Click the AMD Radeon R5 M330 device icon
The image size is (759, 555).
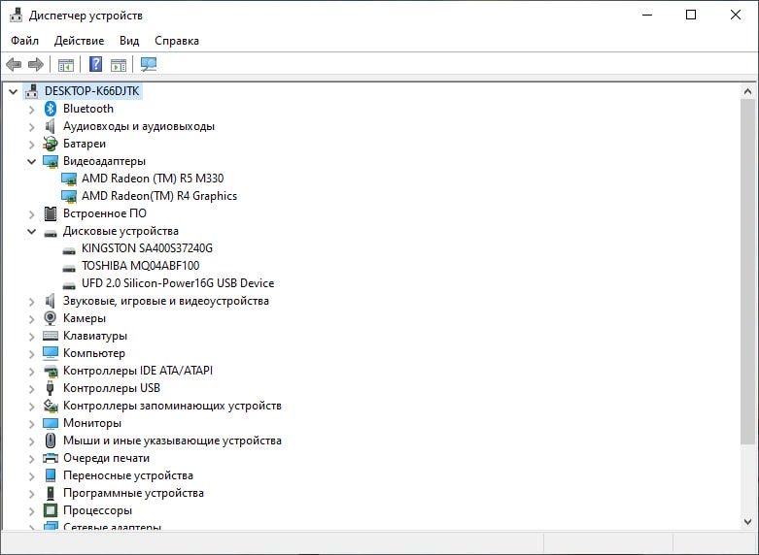tap(69, 179)
